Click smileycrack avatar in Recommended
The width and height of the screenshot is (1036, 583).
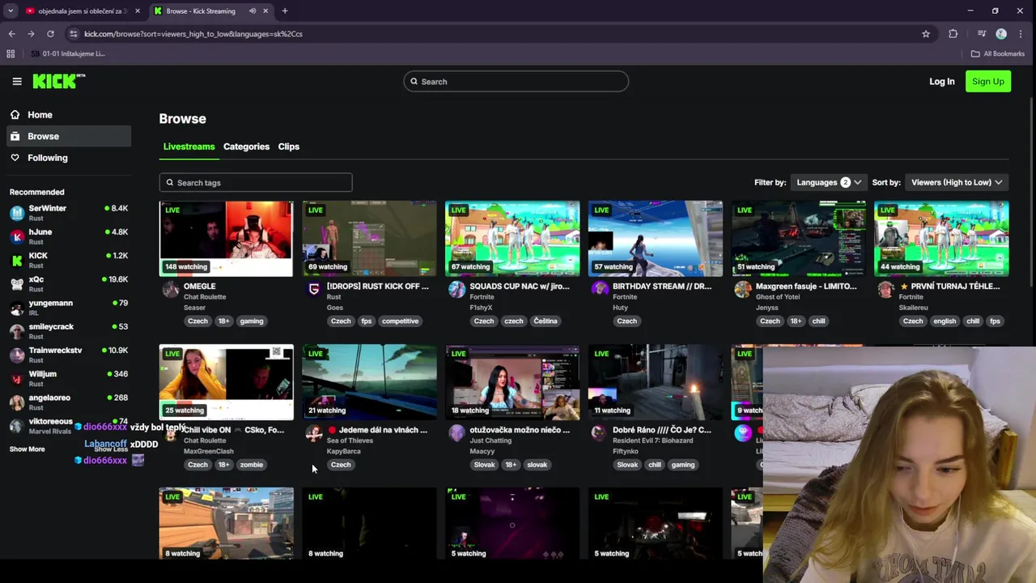point(17,330)
